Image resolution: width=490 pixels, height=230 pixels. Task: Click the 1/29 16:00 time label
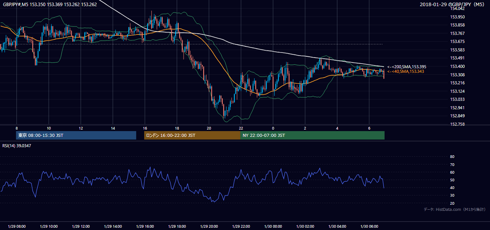click(145, 227)
